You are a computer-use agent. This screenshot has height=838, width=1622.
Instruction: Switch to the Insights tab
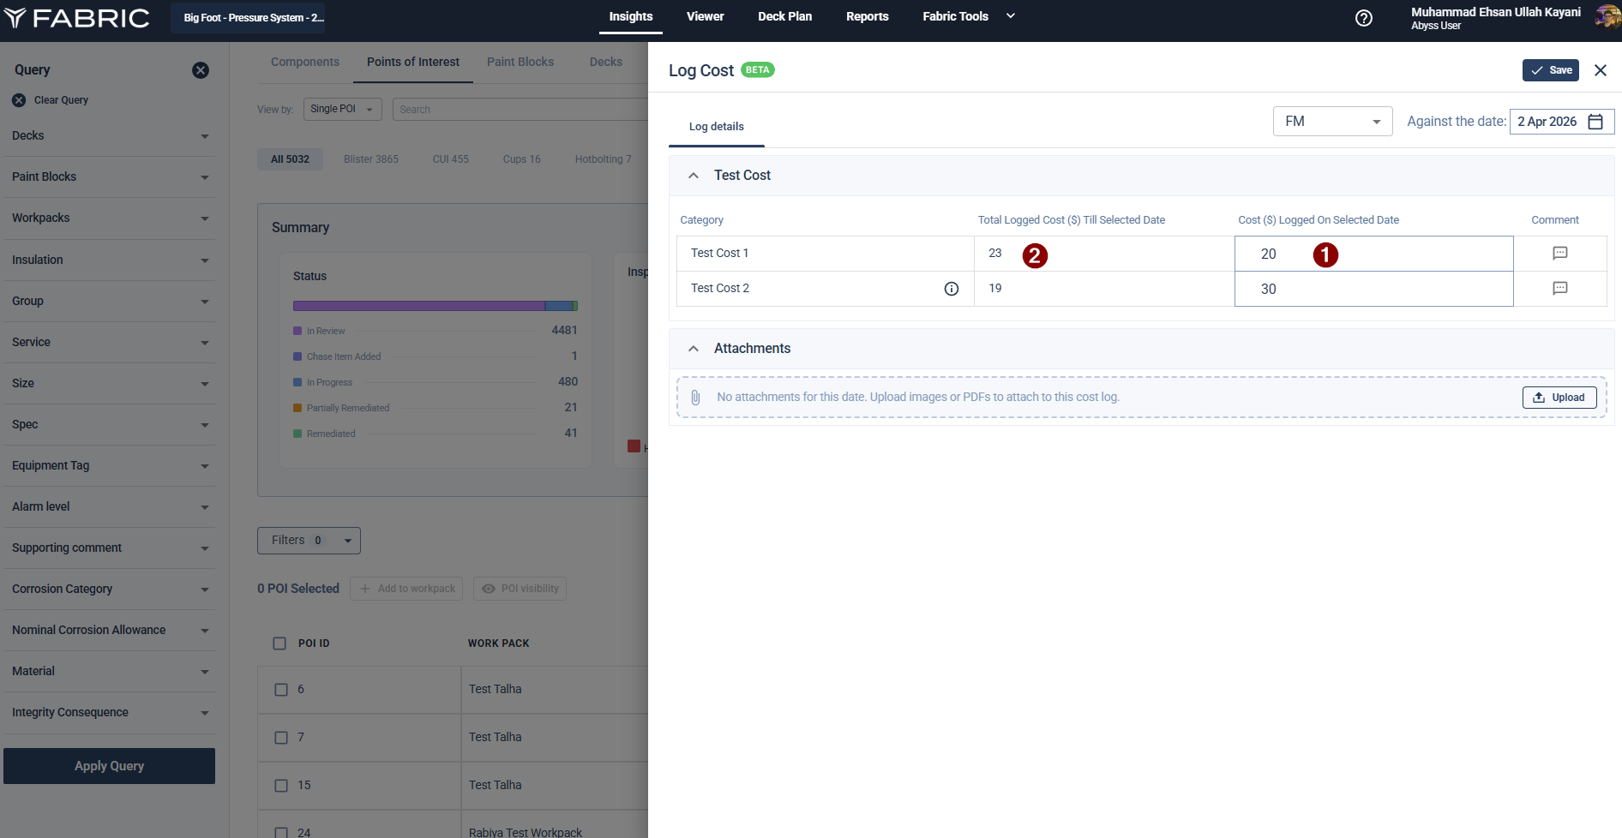(x=631, y=16)
